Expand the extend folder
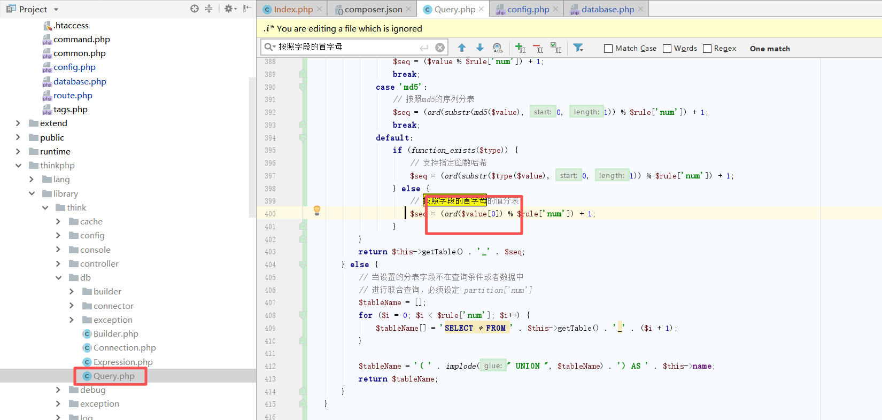 [x=18, y=123]
